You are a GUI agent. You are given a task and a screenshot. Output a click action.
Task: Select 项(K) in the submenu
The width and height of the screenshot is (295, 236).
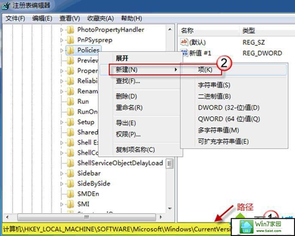(x=234, y=70)
